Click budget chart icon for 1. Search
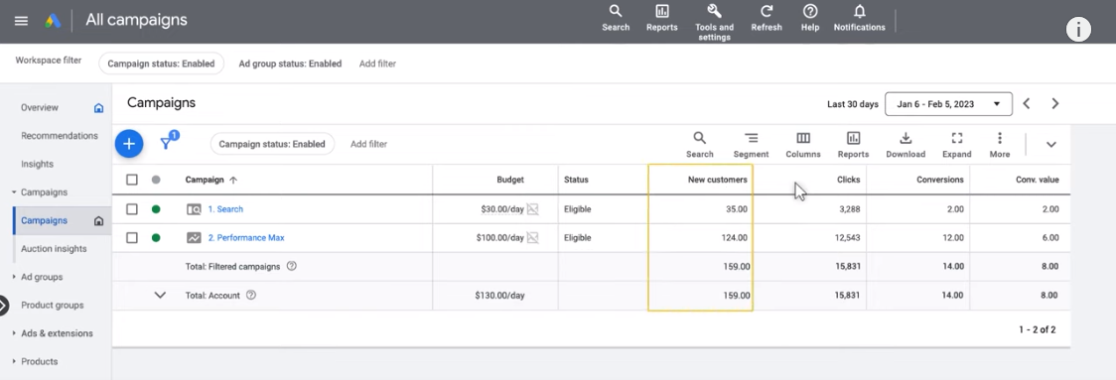Screen dimensions: 1116x380 pos(532,209)
